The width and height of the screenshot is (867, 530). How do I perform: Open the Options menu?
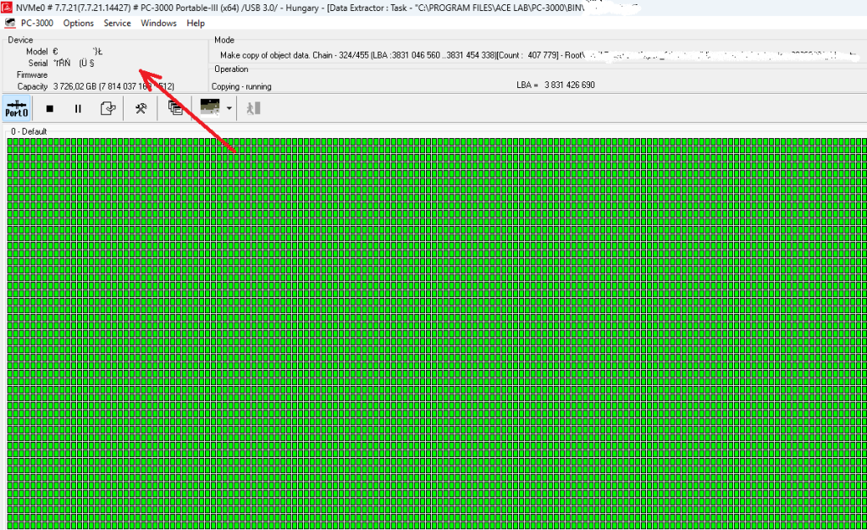pos(79,23)
